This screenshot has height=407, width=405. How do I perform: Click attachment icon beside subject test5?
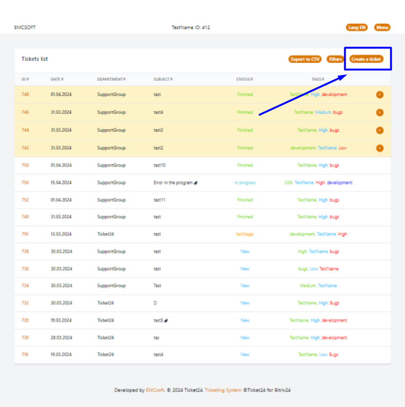pos(167,321)
